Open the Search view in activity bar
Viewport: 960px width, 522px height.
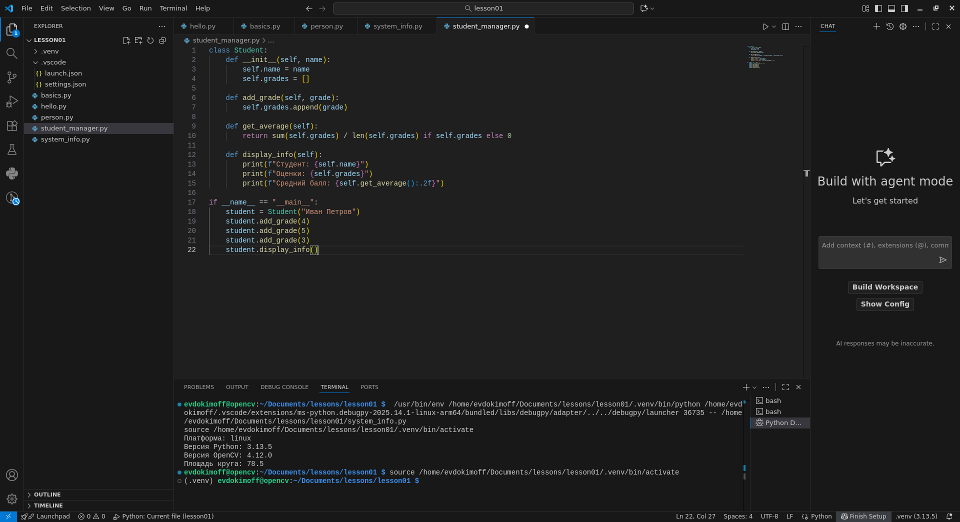tap(12, 53)
